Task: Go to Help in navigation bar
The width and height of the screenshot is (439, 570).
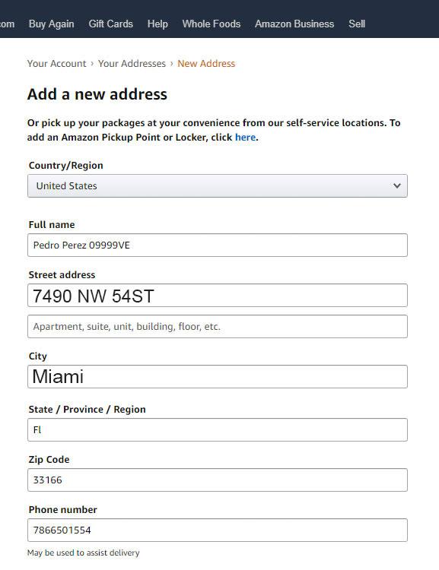Action: click(157, 24)
